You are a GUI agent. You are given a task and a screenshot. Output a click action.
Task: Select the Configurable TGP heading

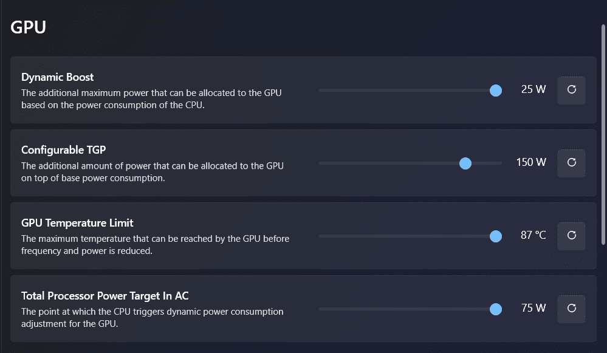coord(64,150)
